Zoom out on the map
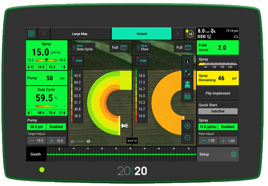The width and height of the screenshot is (268, 186). [187, 138]
